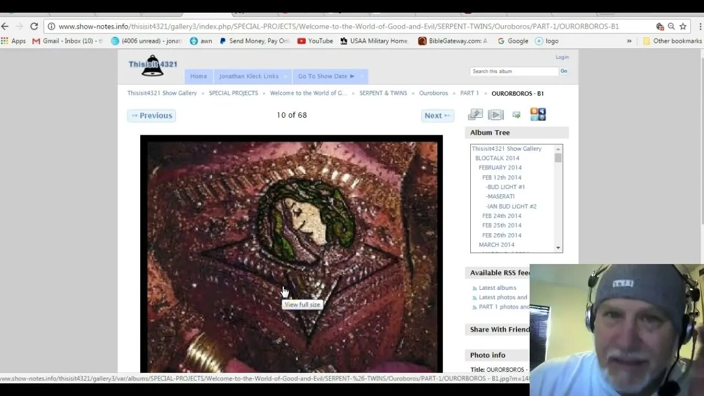Open the Ouroboros breadcrumb
The height and width of the screenshot is (396, 704).
433,93
